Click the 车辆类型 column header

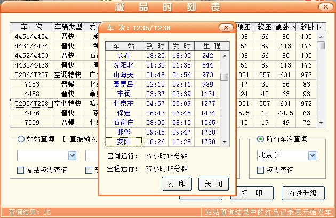point(68,27)
